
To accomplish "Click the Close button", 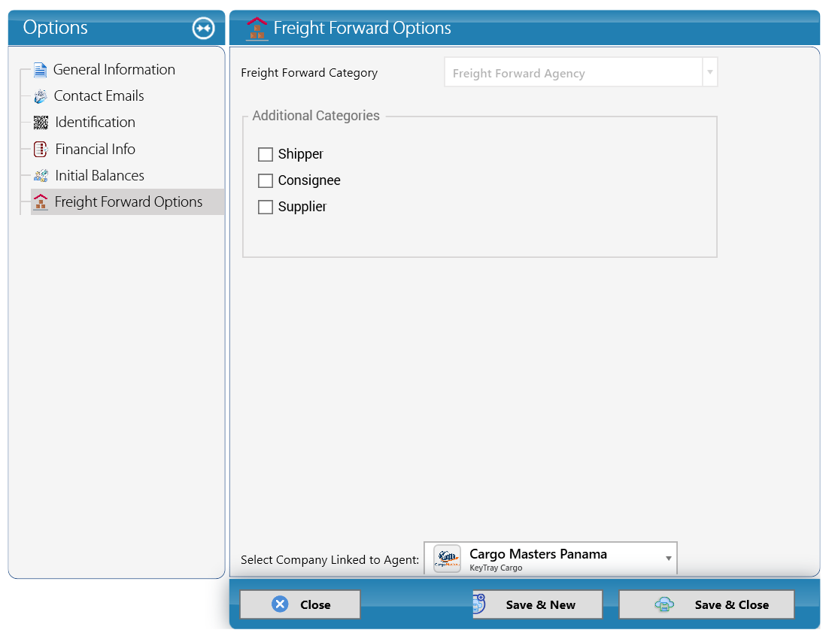I will tap(300, 604).
